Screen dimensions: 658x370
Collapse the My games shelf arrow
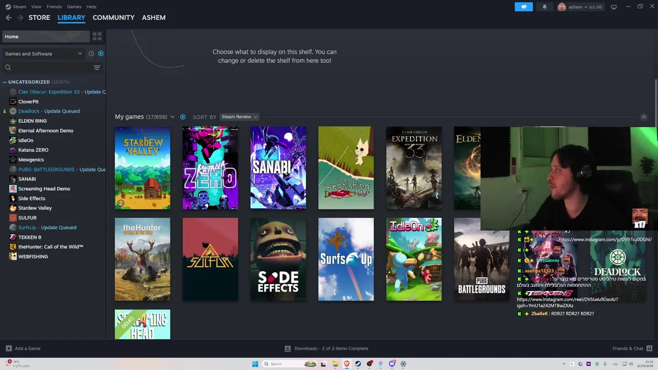click(x=643, y=117)
